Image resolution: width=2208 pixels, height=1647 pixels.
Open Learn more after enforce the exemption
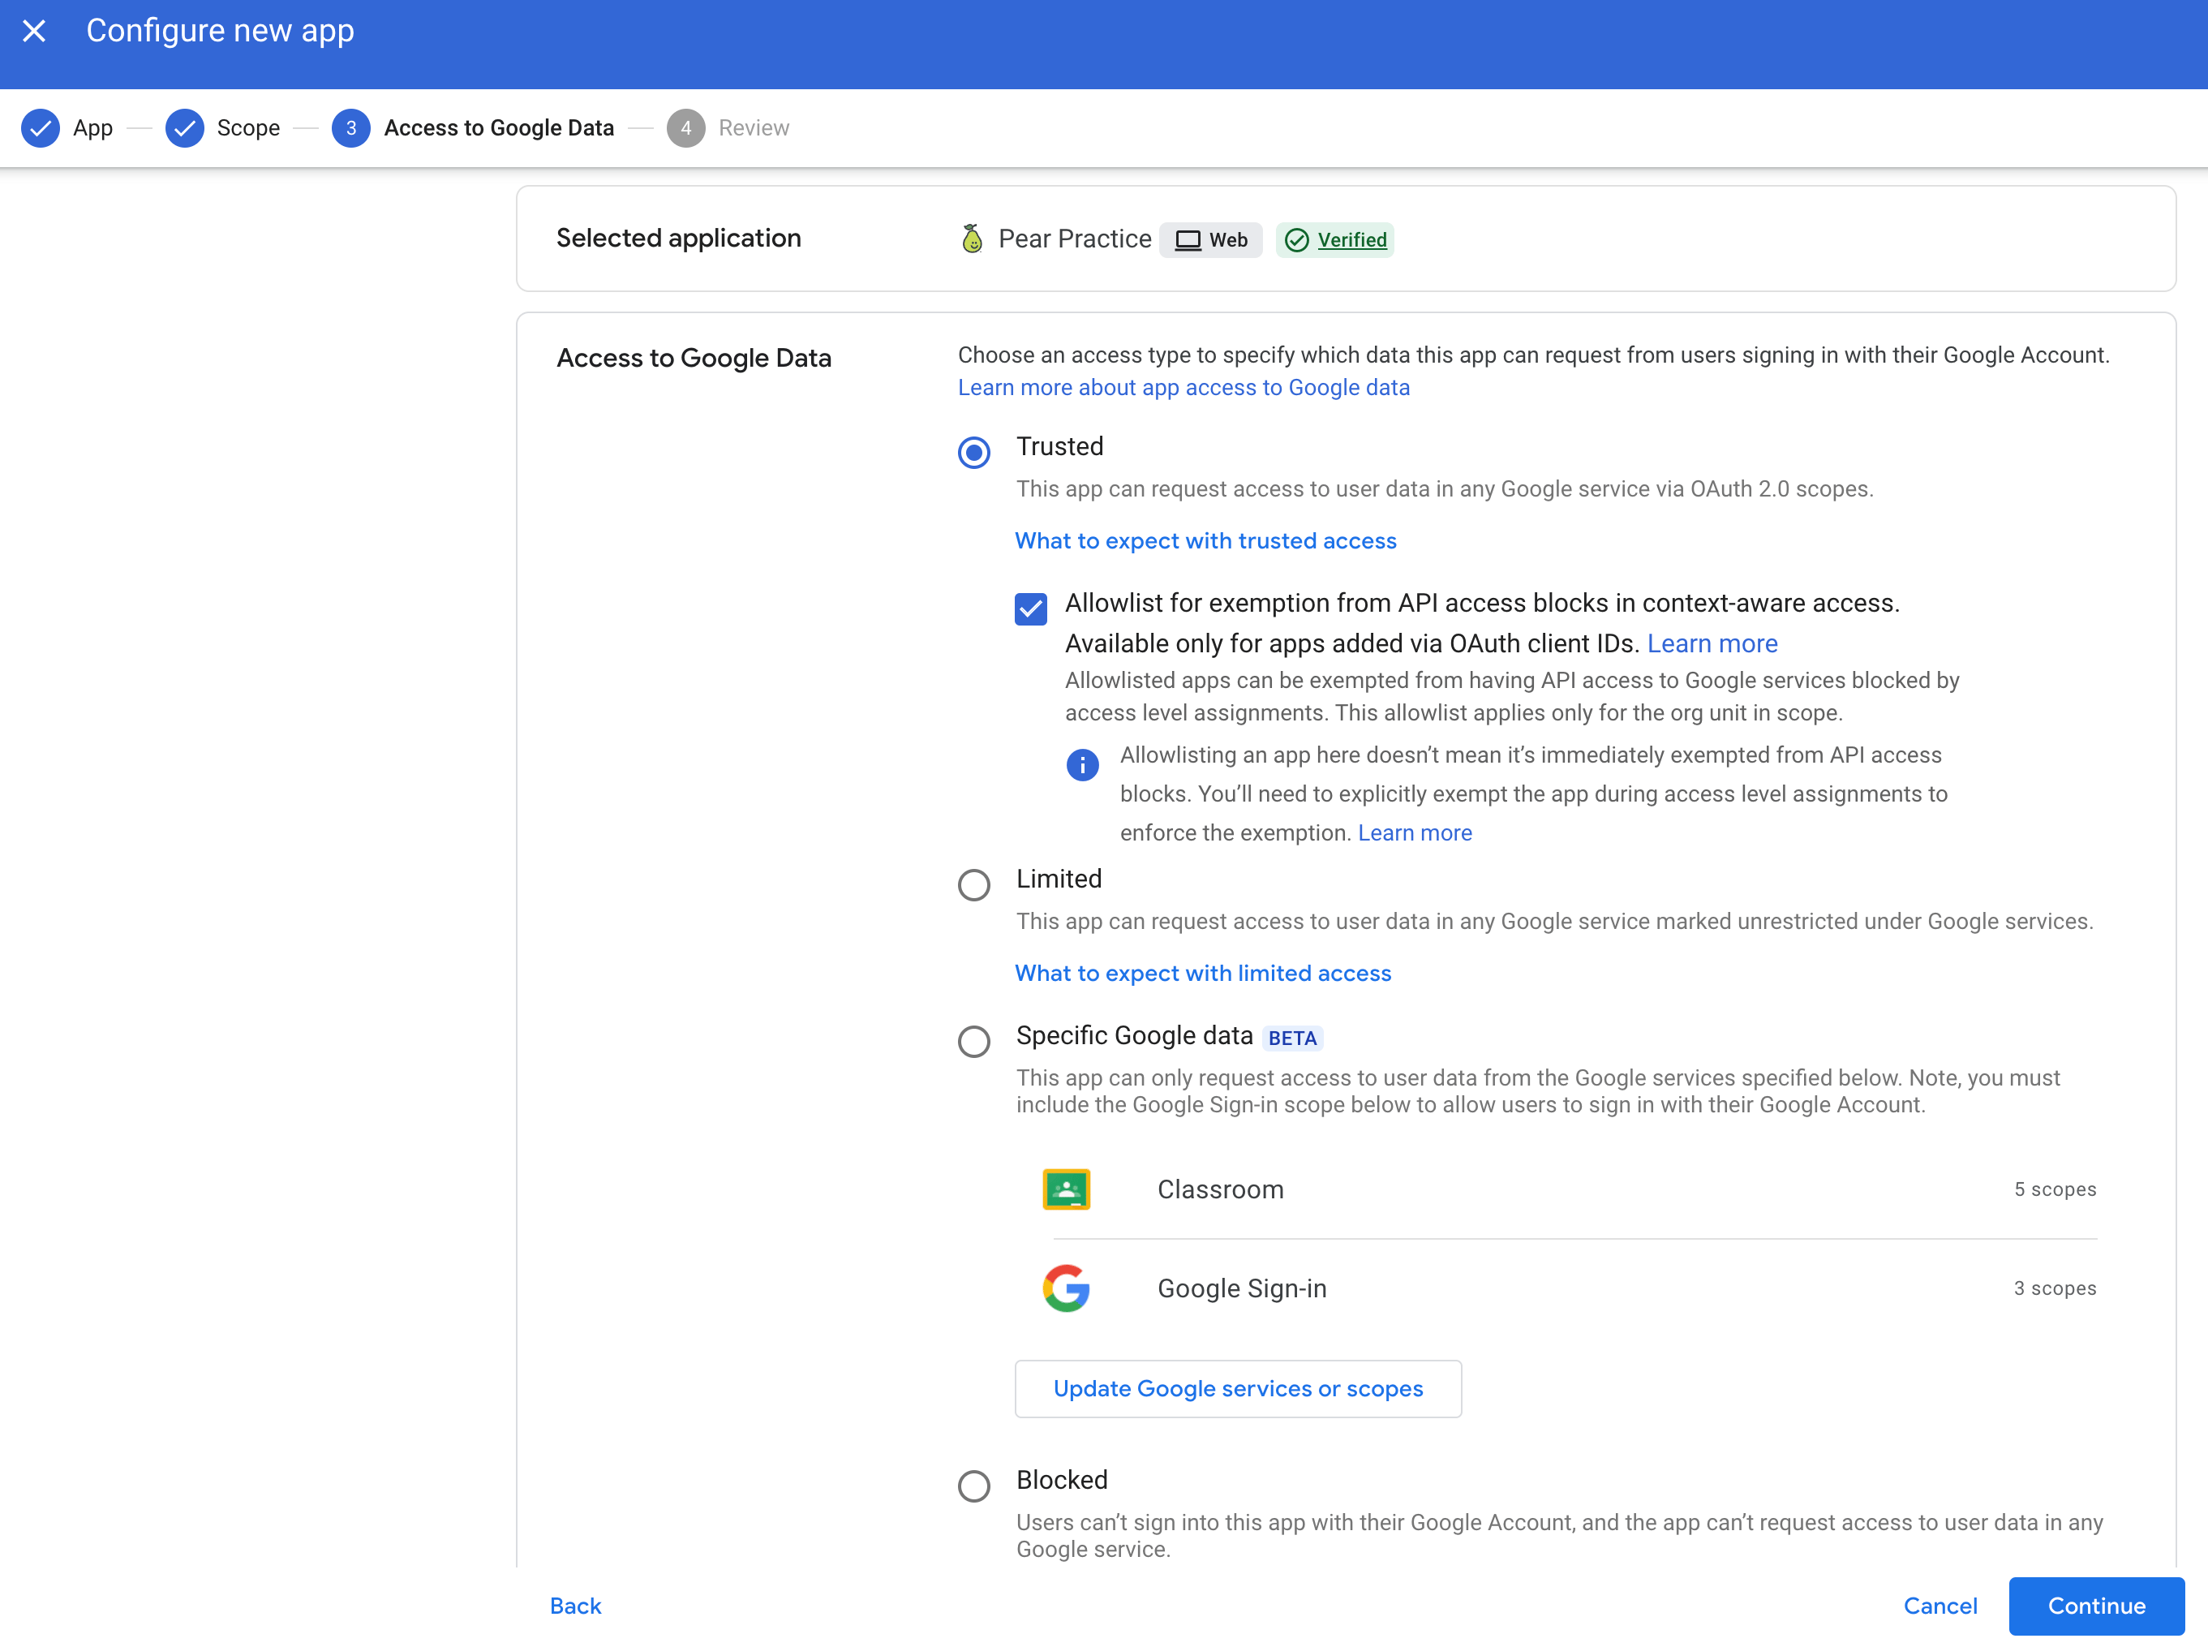click(x=1415, y=832)
